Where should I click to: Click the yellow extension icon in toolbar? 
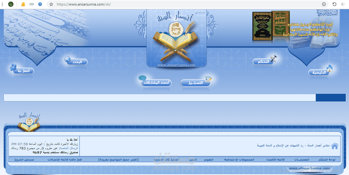point(23,4)
